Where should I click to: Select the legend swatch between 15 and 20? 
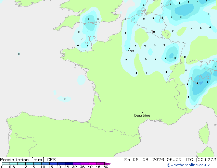[x=53, y=164]
